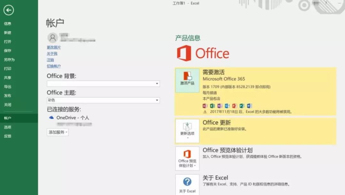Select Save As (另存为) in the sidebar
345x195 pixels.
(9, 60)
